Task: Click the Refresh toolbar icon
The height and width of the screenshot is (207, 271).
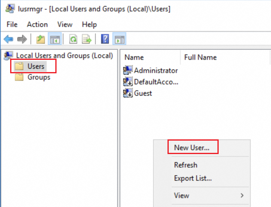Action: 73,39
